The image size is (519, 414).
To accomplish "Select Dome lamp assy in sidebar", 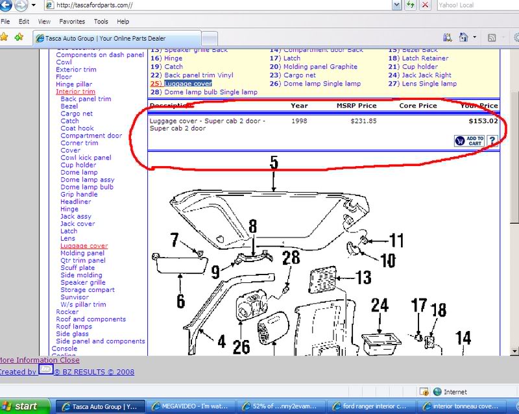I will pyautogui.click(x=88, y=180).
